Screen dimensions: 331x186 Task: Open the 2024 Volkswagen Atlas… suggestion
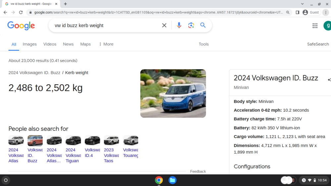[x=54, y=149]
